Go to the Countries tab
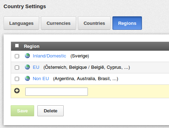The image size is (169, 128). point(94,23)
